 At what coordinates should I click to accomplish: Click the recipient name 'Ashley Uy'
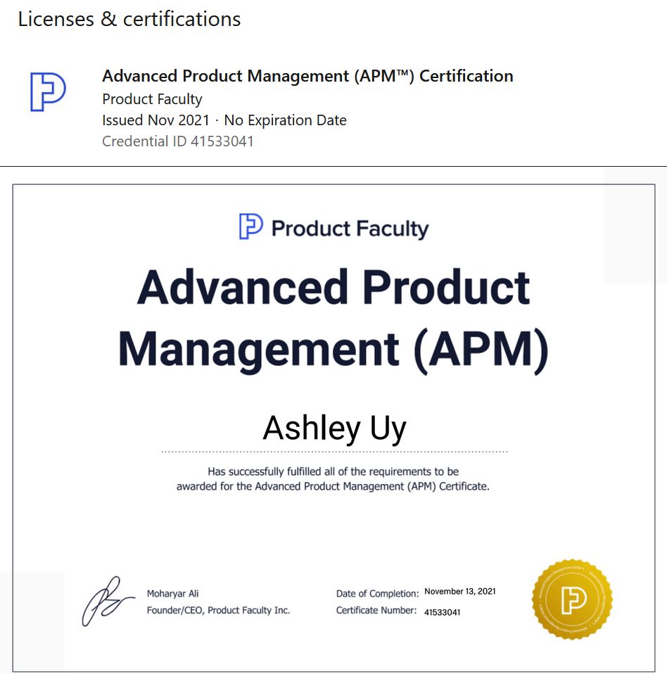tap(334, 428)
